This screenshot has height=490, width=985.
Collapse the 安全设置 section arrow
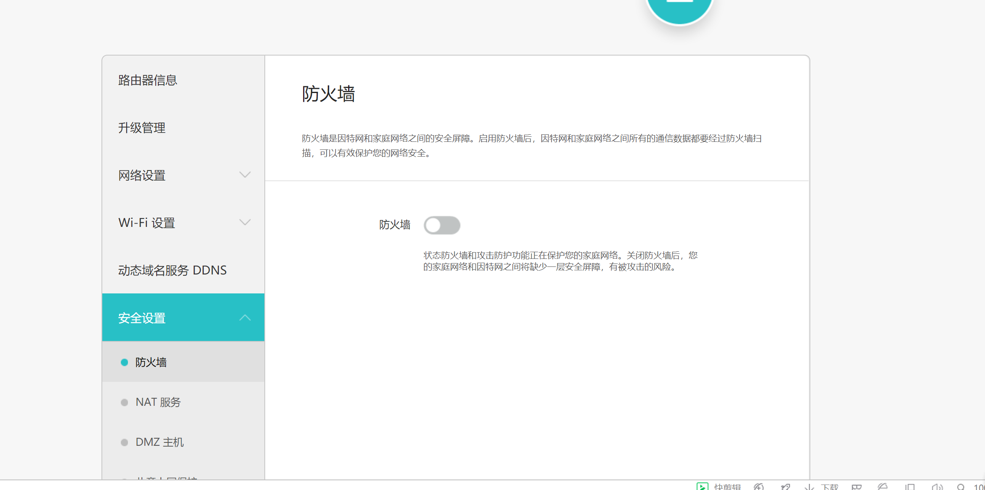pos(245,318)
